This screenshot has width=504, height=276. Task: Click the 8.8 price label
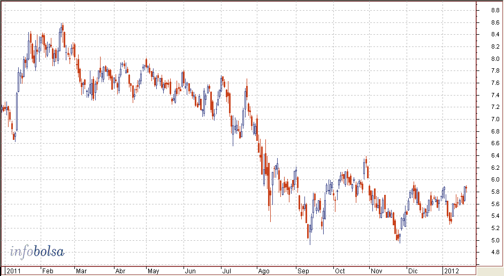pos(495,11)
